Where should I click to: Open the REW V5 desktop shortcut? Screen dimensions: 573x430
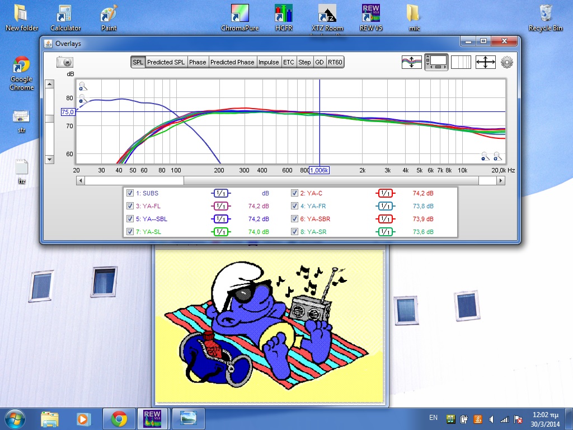coord(371,18)
